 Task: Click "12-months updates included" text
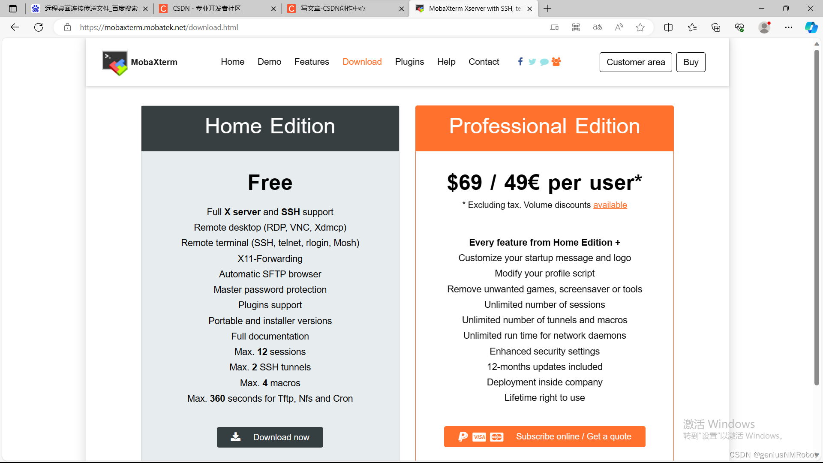pos(544,367)
